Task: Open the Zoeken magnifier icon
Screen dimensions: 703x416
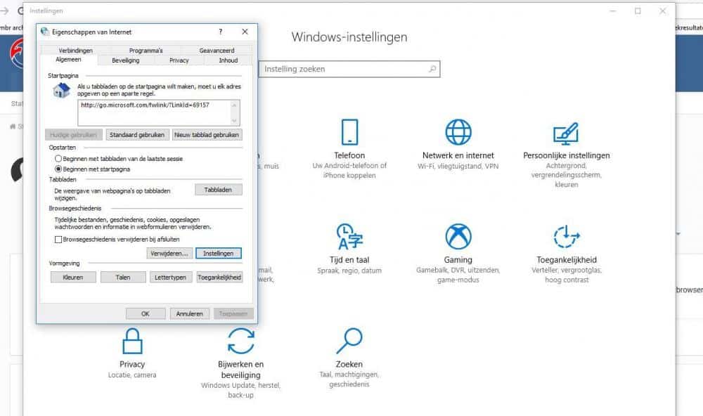Action: pyautogui.click(x=349, y=341)
